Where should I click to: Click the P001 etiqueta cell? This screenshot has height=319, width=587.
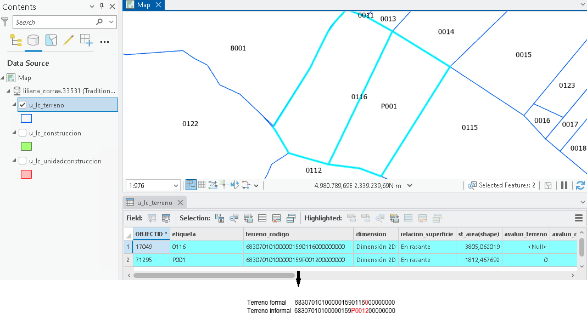tap(206, 260)
